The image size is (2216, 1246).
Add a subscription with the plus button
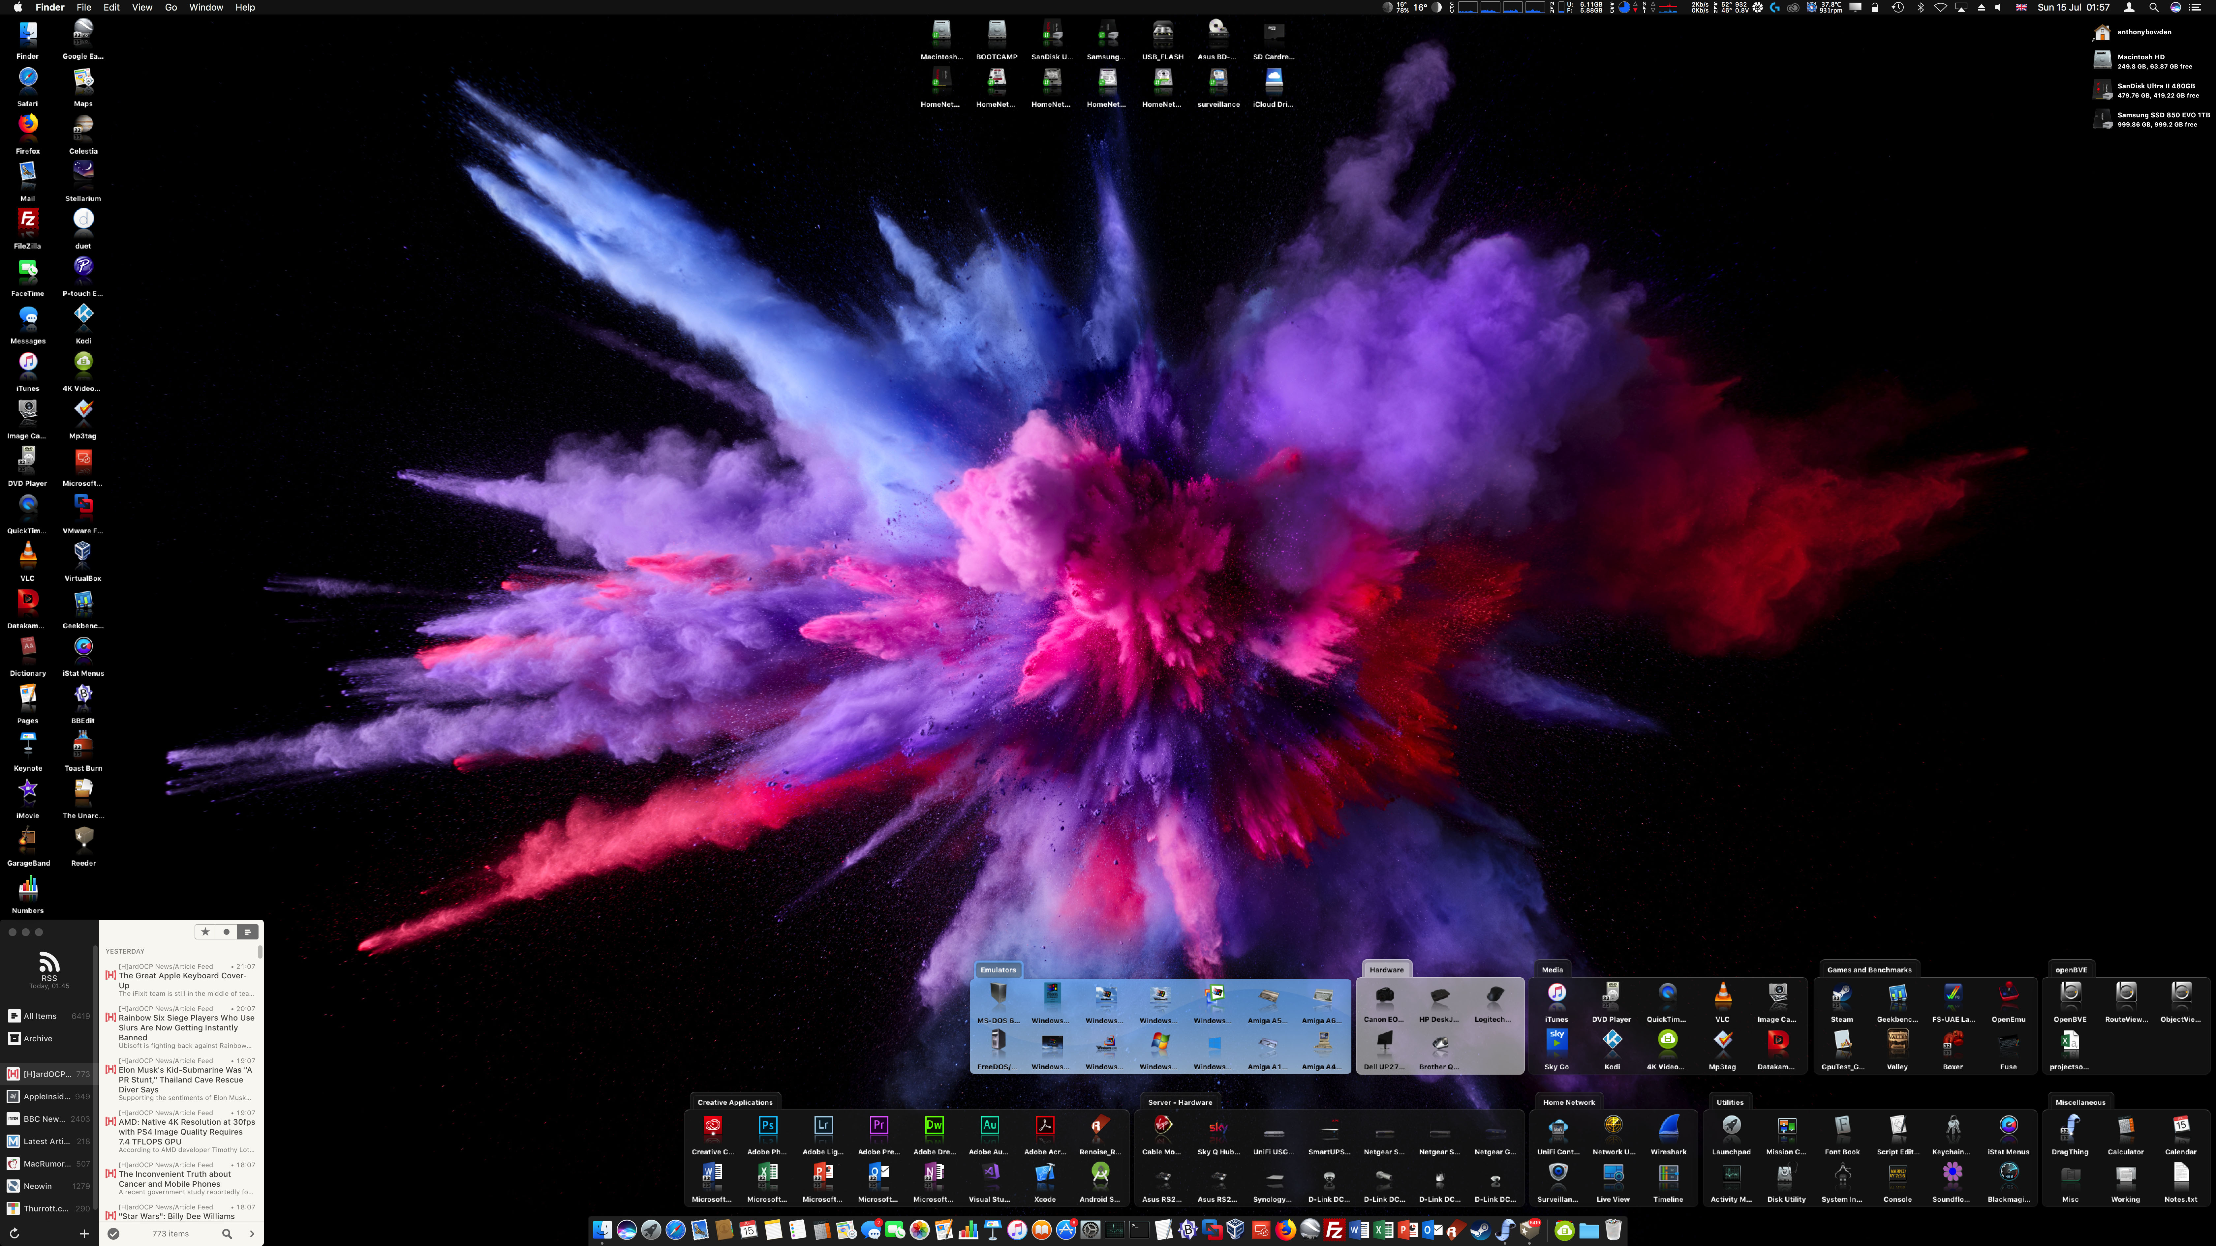84,1233
